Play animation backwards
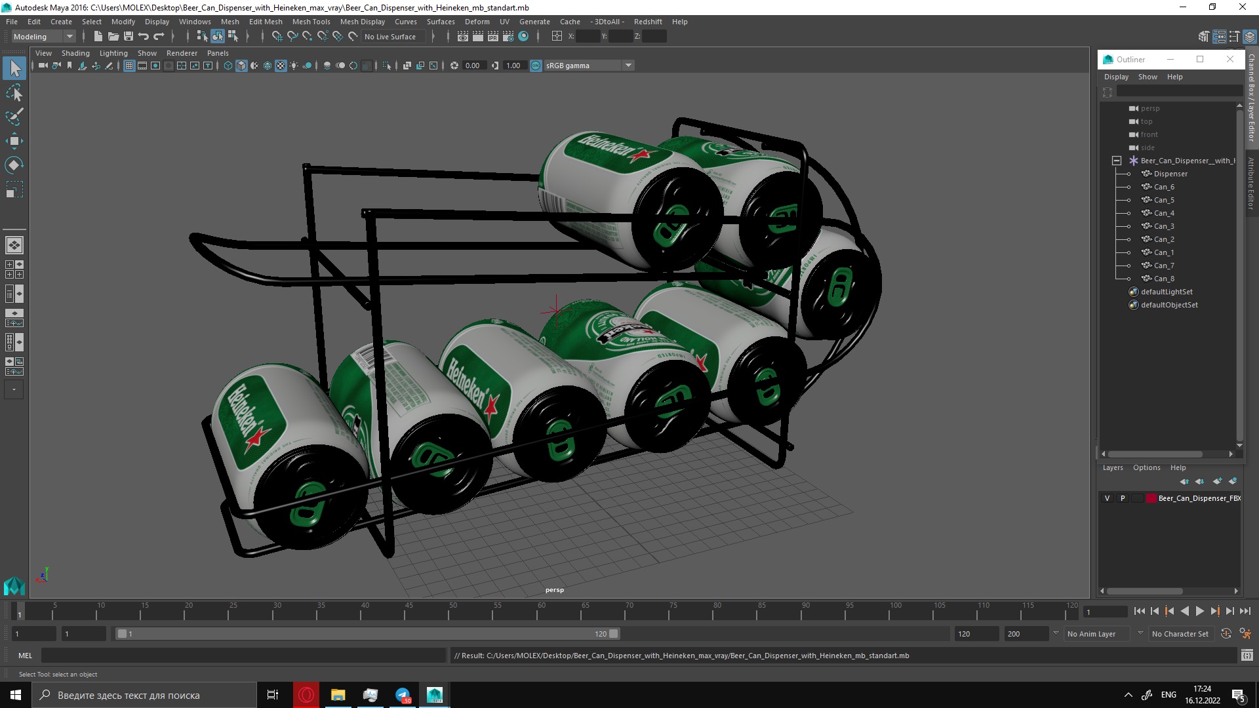Viewport: 1259px width, 708px height. (x=1184, y=611)
